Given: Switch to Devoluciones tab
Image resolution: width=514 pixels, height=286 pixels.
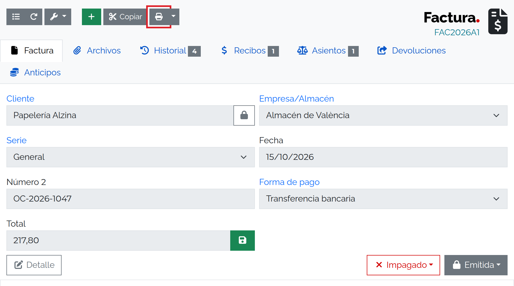Looking at the screenshot, I should click(x=411, y=51).
